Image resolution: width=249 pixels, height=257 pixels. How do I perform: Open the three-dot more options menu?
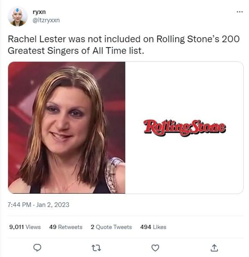(240, 12)
